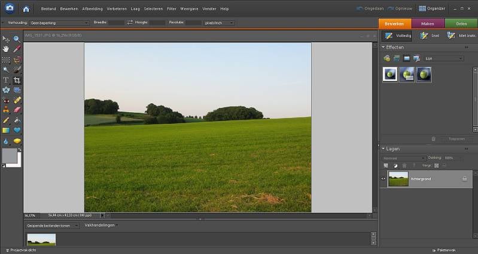Open the Filter menu
Image resolution: width=478 pixels, height=254 pixels.
pyautogui.click(x=172, y=9)
